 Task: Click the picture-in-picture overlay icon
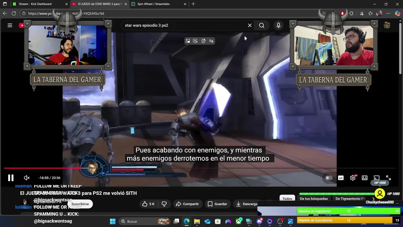tap(188, 41)
